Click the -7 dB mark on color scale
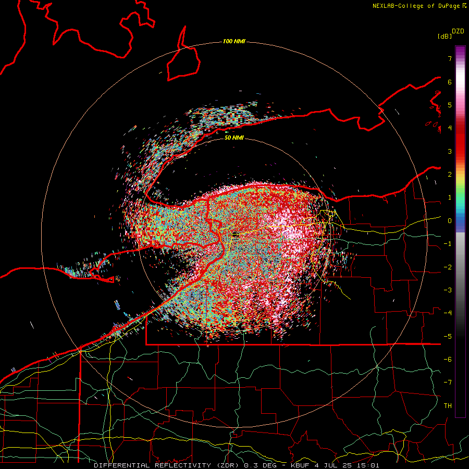The image size is (469, 469). pos(448,382)
